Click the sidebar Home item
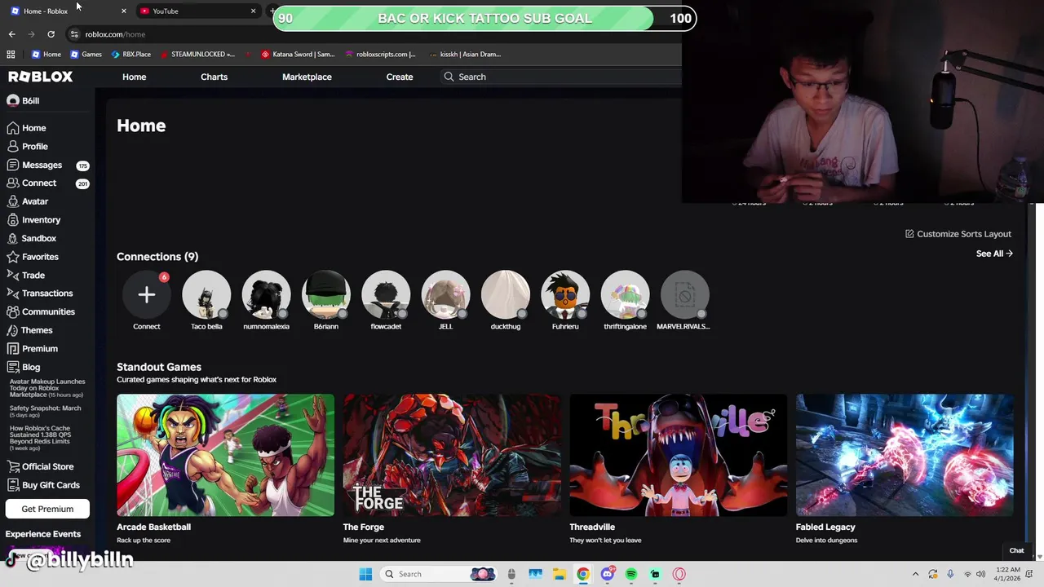 [26, 128]
